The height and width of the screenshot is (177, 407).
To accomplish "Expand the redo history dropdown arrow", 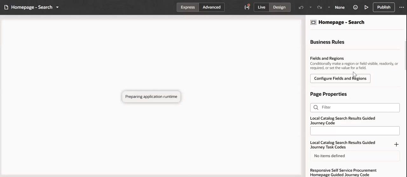I will coord(329,7).
